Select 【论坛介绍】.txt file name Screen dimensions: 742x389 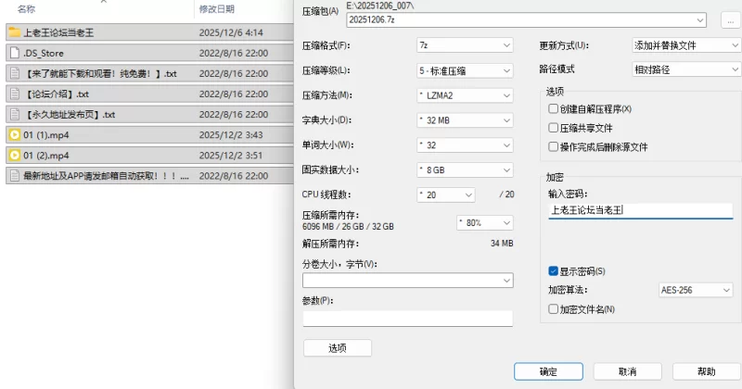(x=57, y=94)
